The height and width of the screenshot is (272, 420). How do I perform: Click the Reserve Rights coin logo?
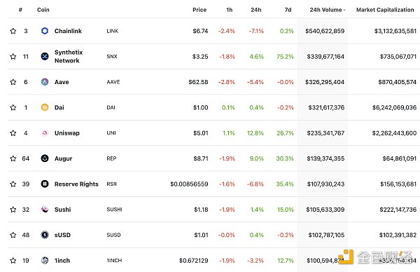pos(45,184)
